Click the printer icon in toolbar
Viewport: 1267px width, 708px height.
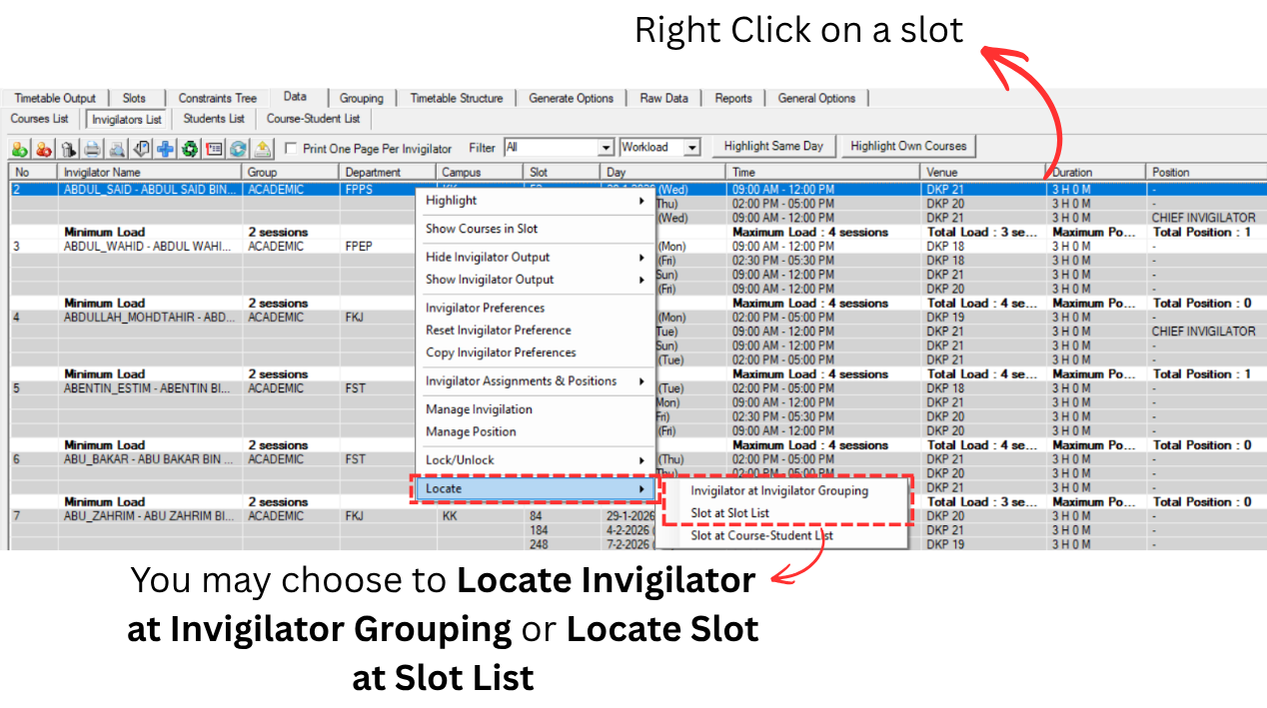coord(93,149)
